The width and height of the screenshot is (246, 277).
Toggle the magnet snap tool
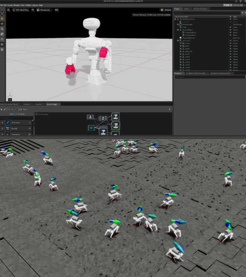coord(2,39)
